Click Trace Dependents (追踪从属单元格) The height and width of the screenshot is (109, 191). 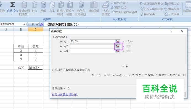(x=151, y=9)
